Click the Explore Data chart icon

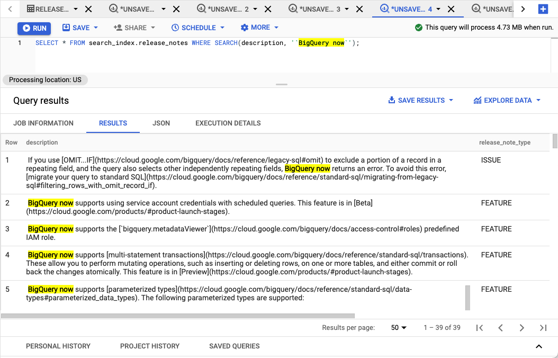point(476,100)
